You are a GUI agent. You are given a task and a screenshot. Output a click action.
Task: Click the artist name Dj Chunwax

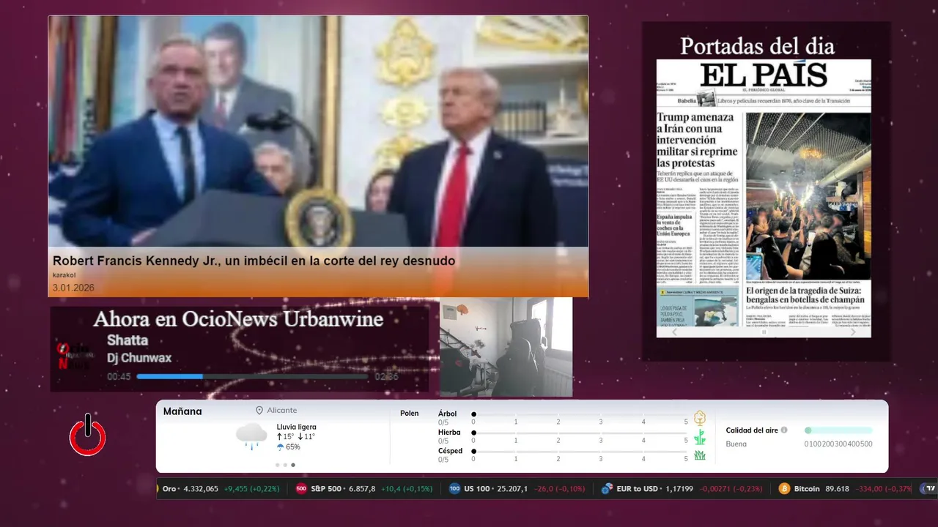coord(139,358)
